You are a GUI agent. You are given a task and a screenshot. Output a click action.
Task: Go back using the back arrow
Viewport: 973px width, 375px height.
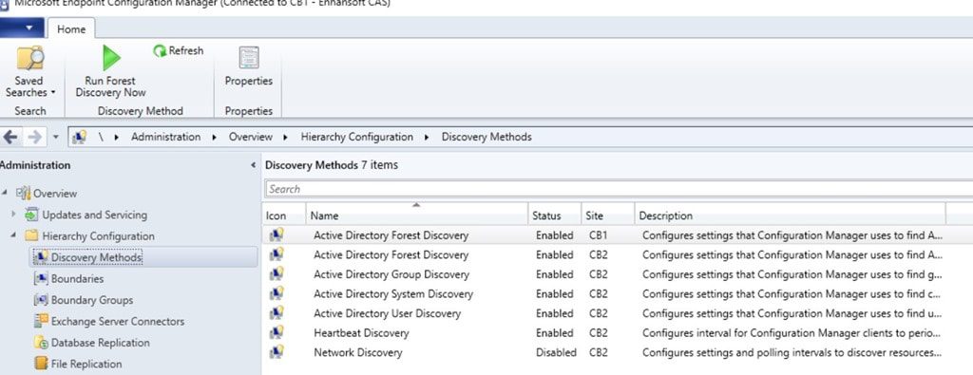tap(10, 137)
